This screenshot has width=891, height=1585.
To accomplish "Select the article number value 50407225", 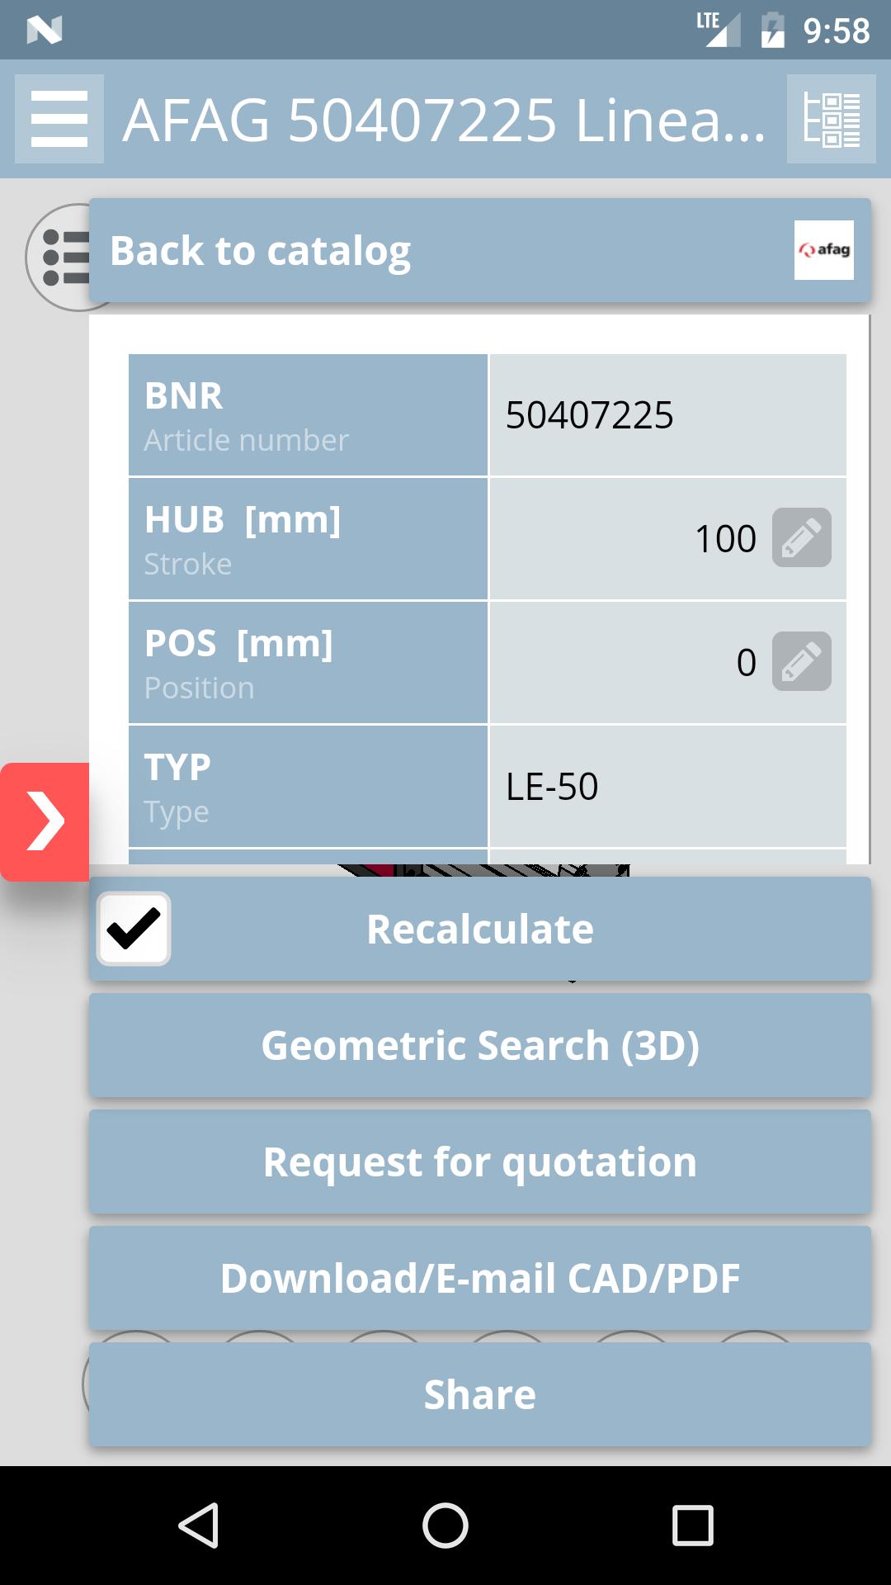I will click(x=589, y=415).
